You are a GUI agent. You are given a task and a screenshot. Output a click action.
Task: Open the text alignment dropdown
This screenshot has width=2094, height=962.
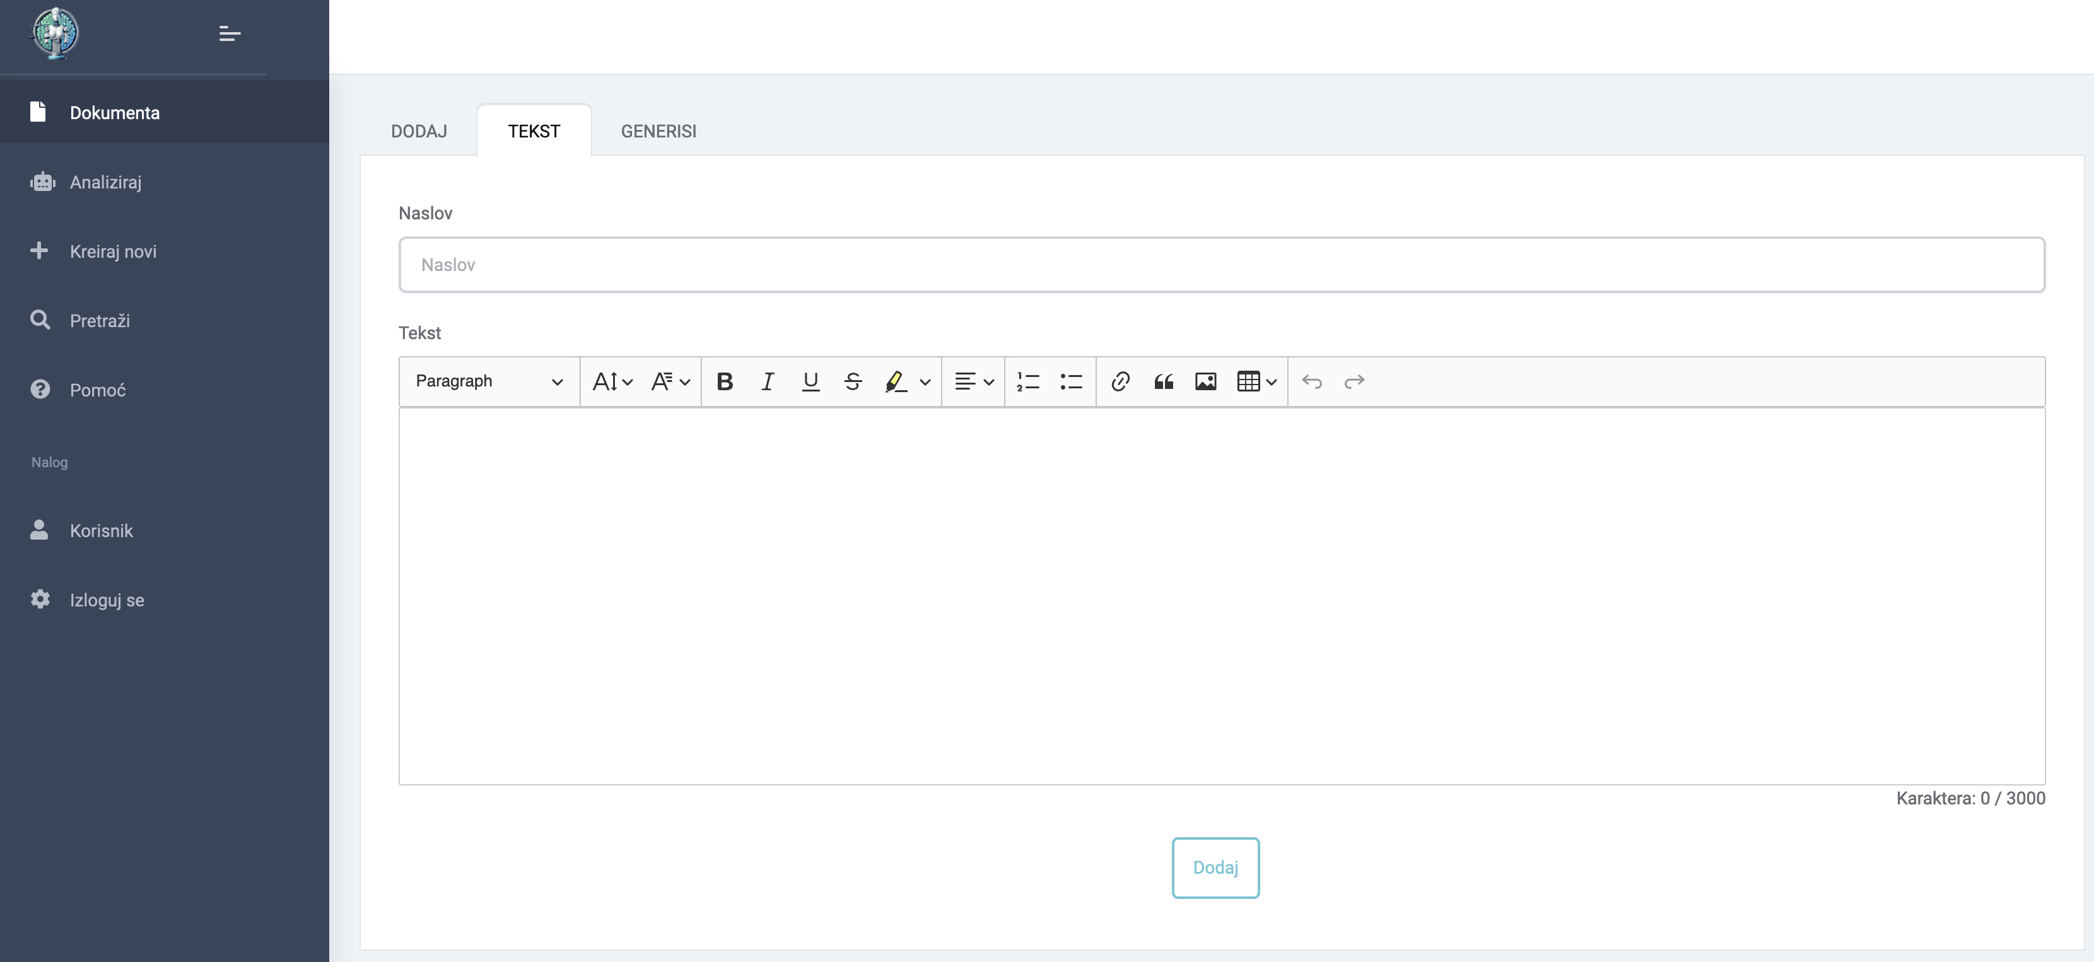(x=974, y=381)
